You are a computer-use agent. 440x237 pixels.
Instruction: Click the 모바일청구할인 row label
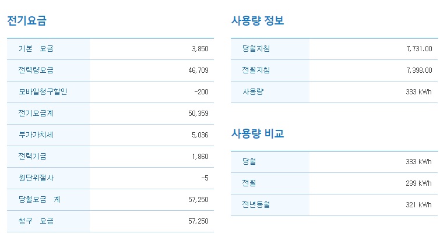coord(43,92)
